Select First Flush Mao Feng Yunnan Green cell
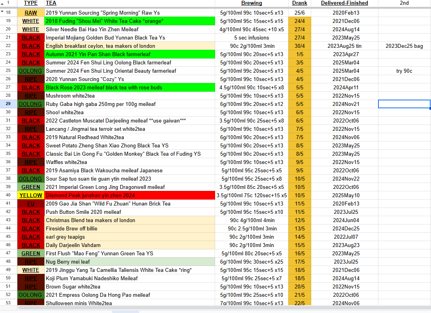The width and height of the screenshot is (431, 313). point(130,253)
